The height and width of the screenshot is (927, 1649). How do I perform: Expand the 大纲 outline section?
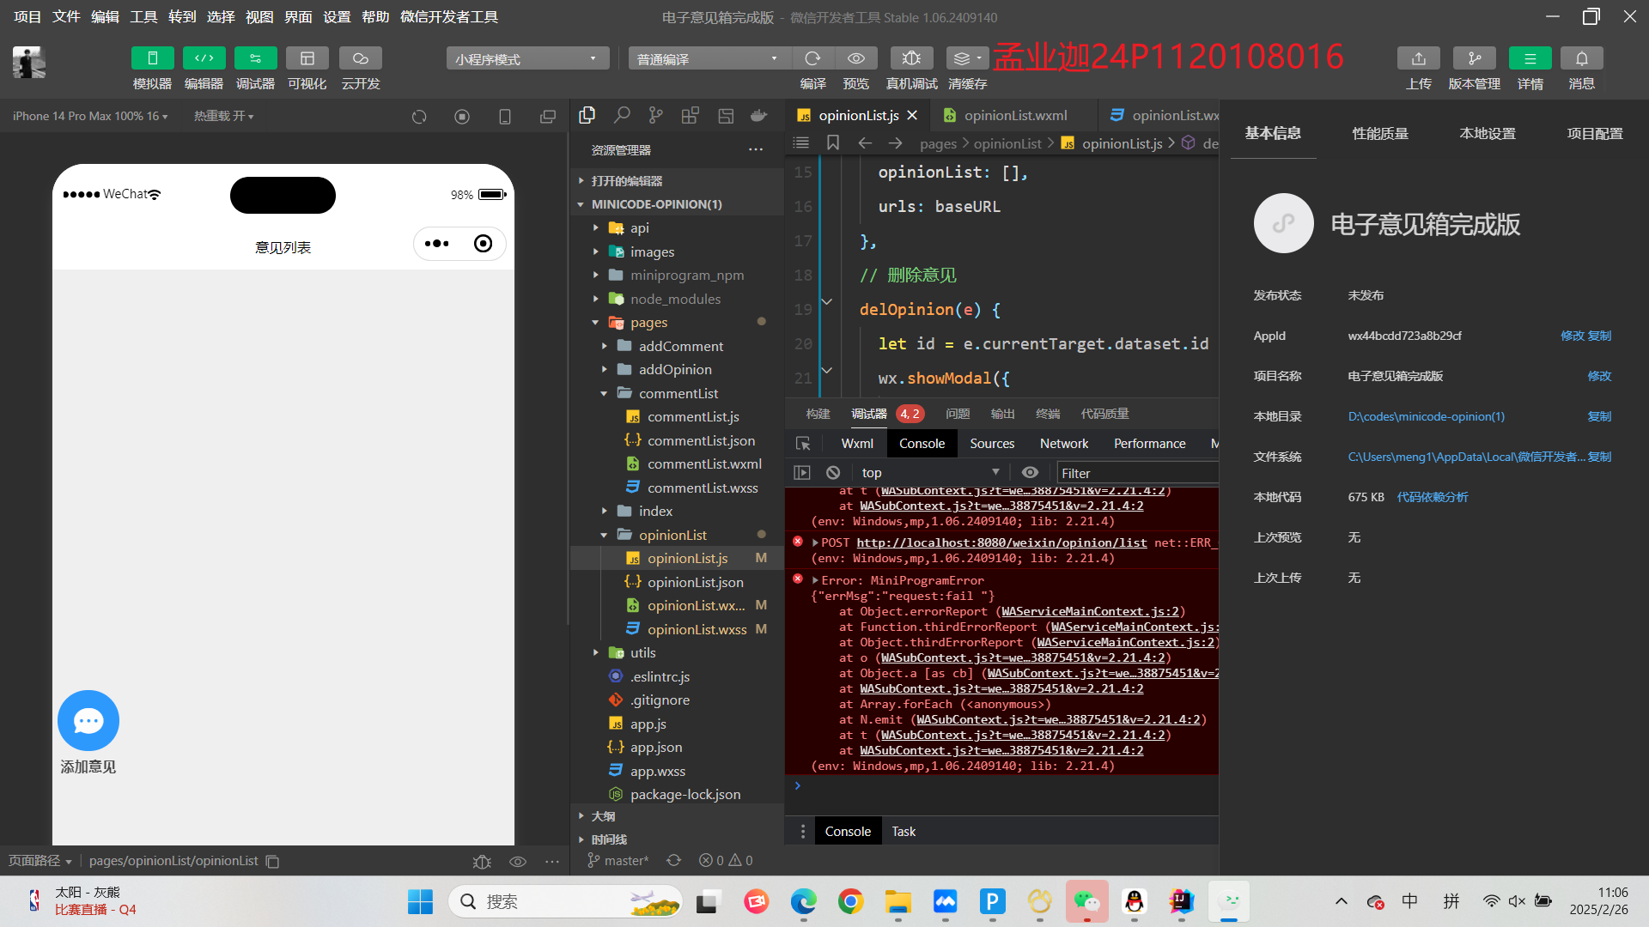pyautogui.click(x=678, y=816)
